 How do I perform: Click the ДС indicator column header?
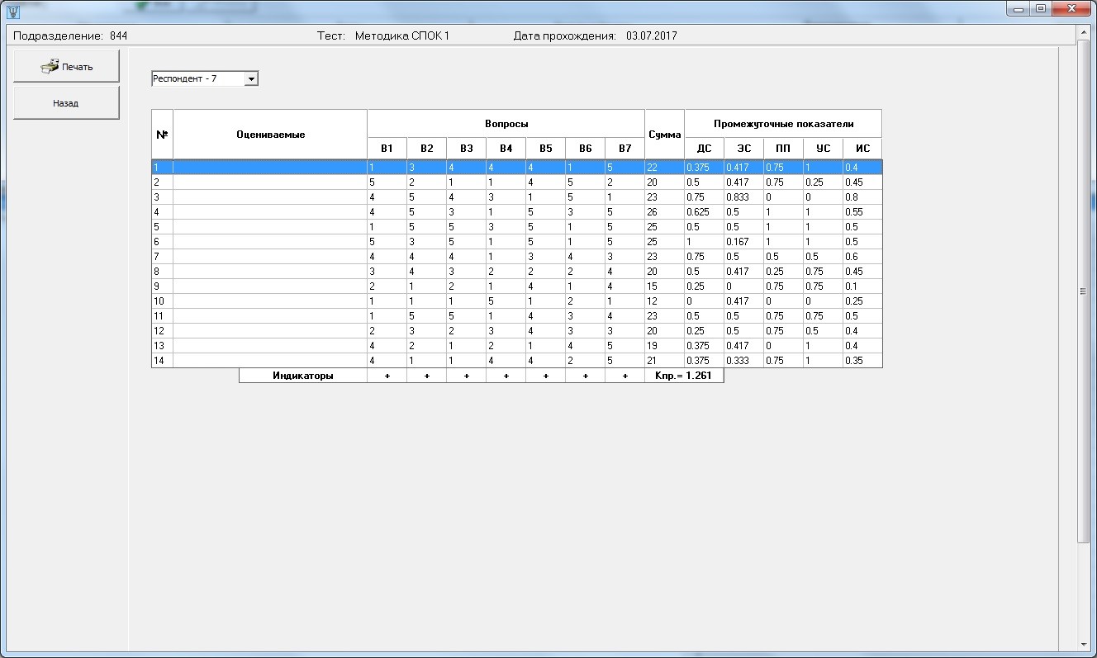pos(704,149)
